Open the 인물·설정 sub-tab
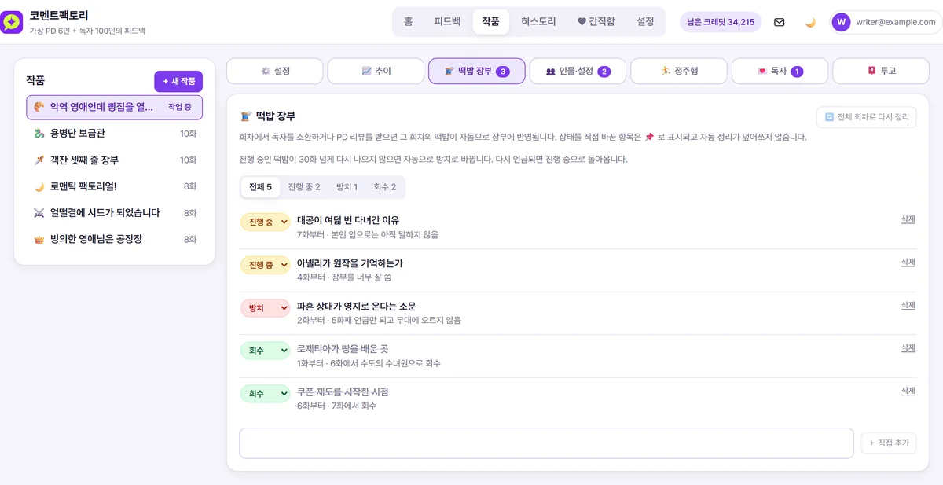This screenshot has height=485, width=943. point(578,71)
